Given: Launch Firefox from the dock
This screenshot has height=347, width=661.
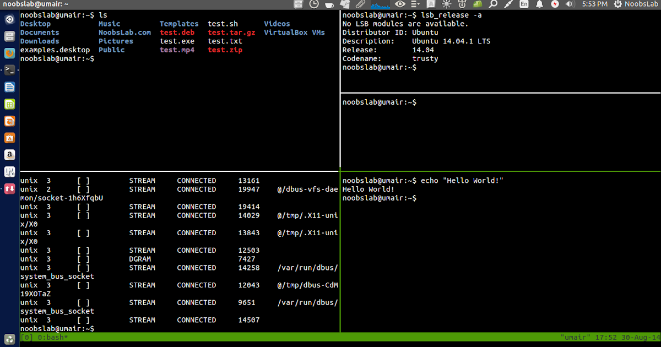Looking at the screenshot, I should pyautogui.click(x=9, y=53).
